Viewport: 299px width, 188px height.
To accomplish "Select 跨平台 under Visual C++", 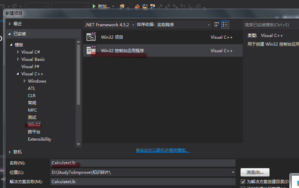I will coord(34,132).
